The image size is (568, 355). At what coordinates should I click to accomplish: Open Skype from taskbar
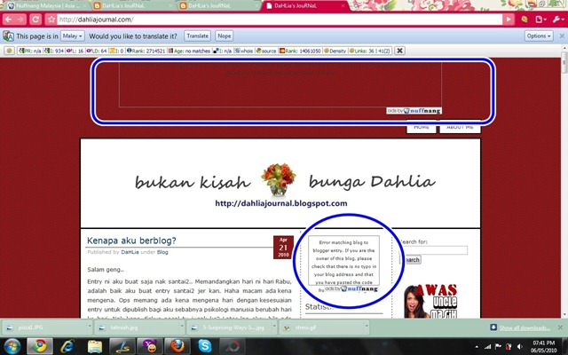point(205,346)
